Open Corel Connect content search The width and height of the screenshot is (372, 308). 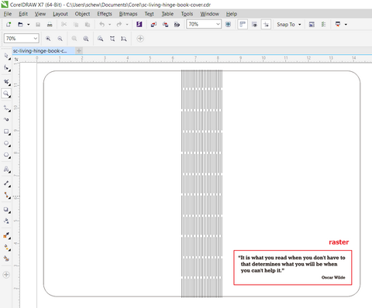139,24
